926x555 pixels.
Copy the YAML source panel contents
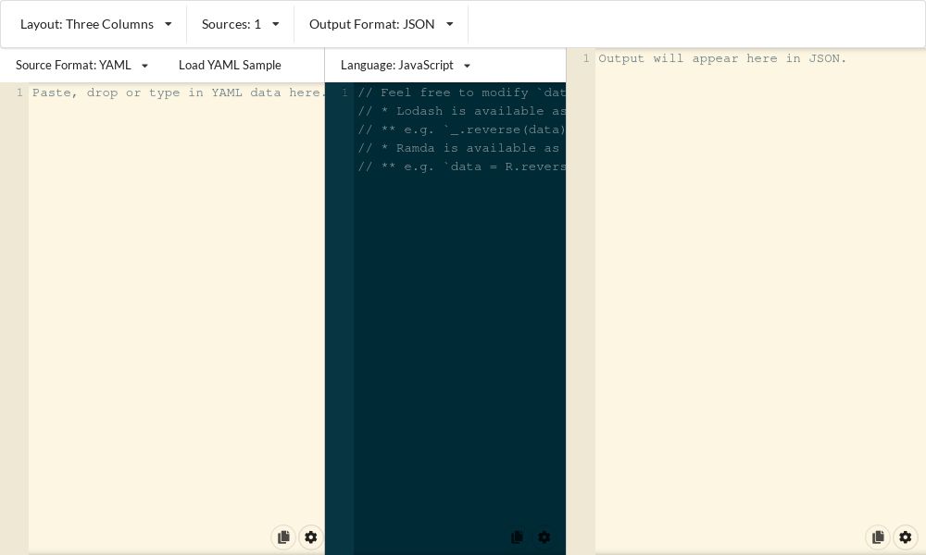[x=283, y=537]
